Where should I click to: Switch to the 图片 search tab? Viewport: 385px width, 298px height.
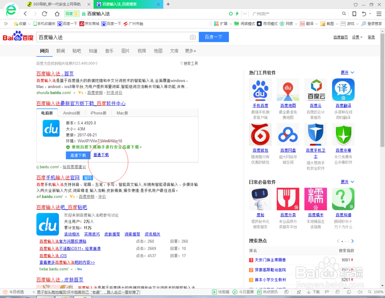click(x=126, y=51)
